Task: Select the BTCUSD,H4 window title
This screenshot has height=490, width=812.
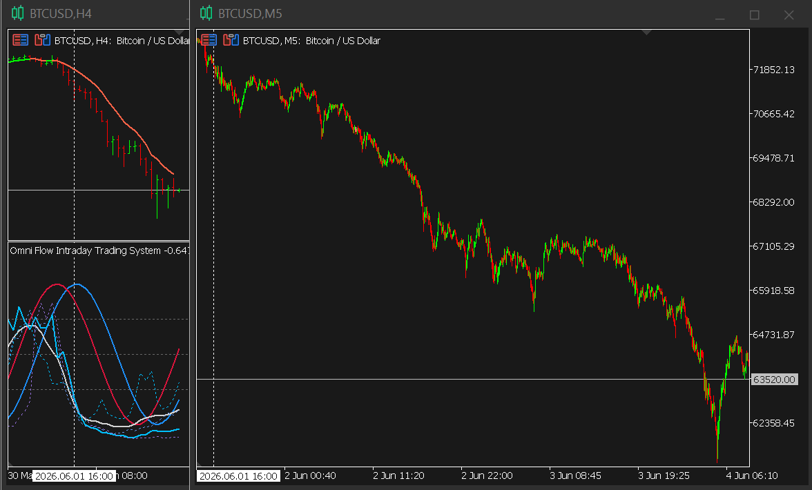Action: click(61, 13)
